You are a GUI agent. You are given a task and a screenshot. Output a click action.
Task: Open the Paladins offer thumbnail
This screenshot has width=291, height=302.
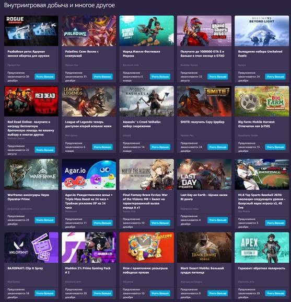coord(89,31)
